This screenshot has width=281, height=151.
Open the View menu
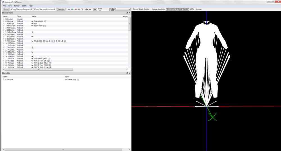10,6
